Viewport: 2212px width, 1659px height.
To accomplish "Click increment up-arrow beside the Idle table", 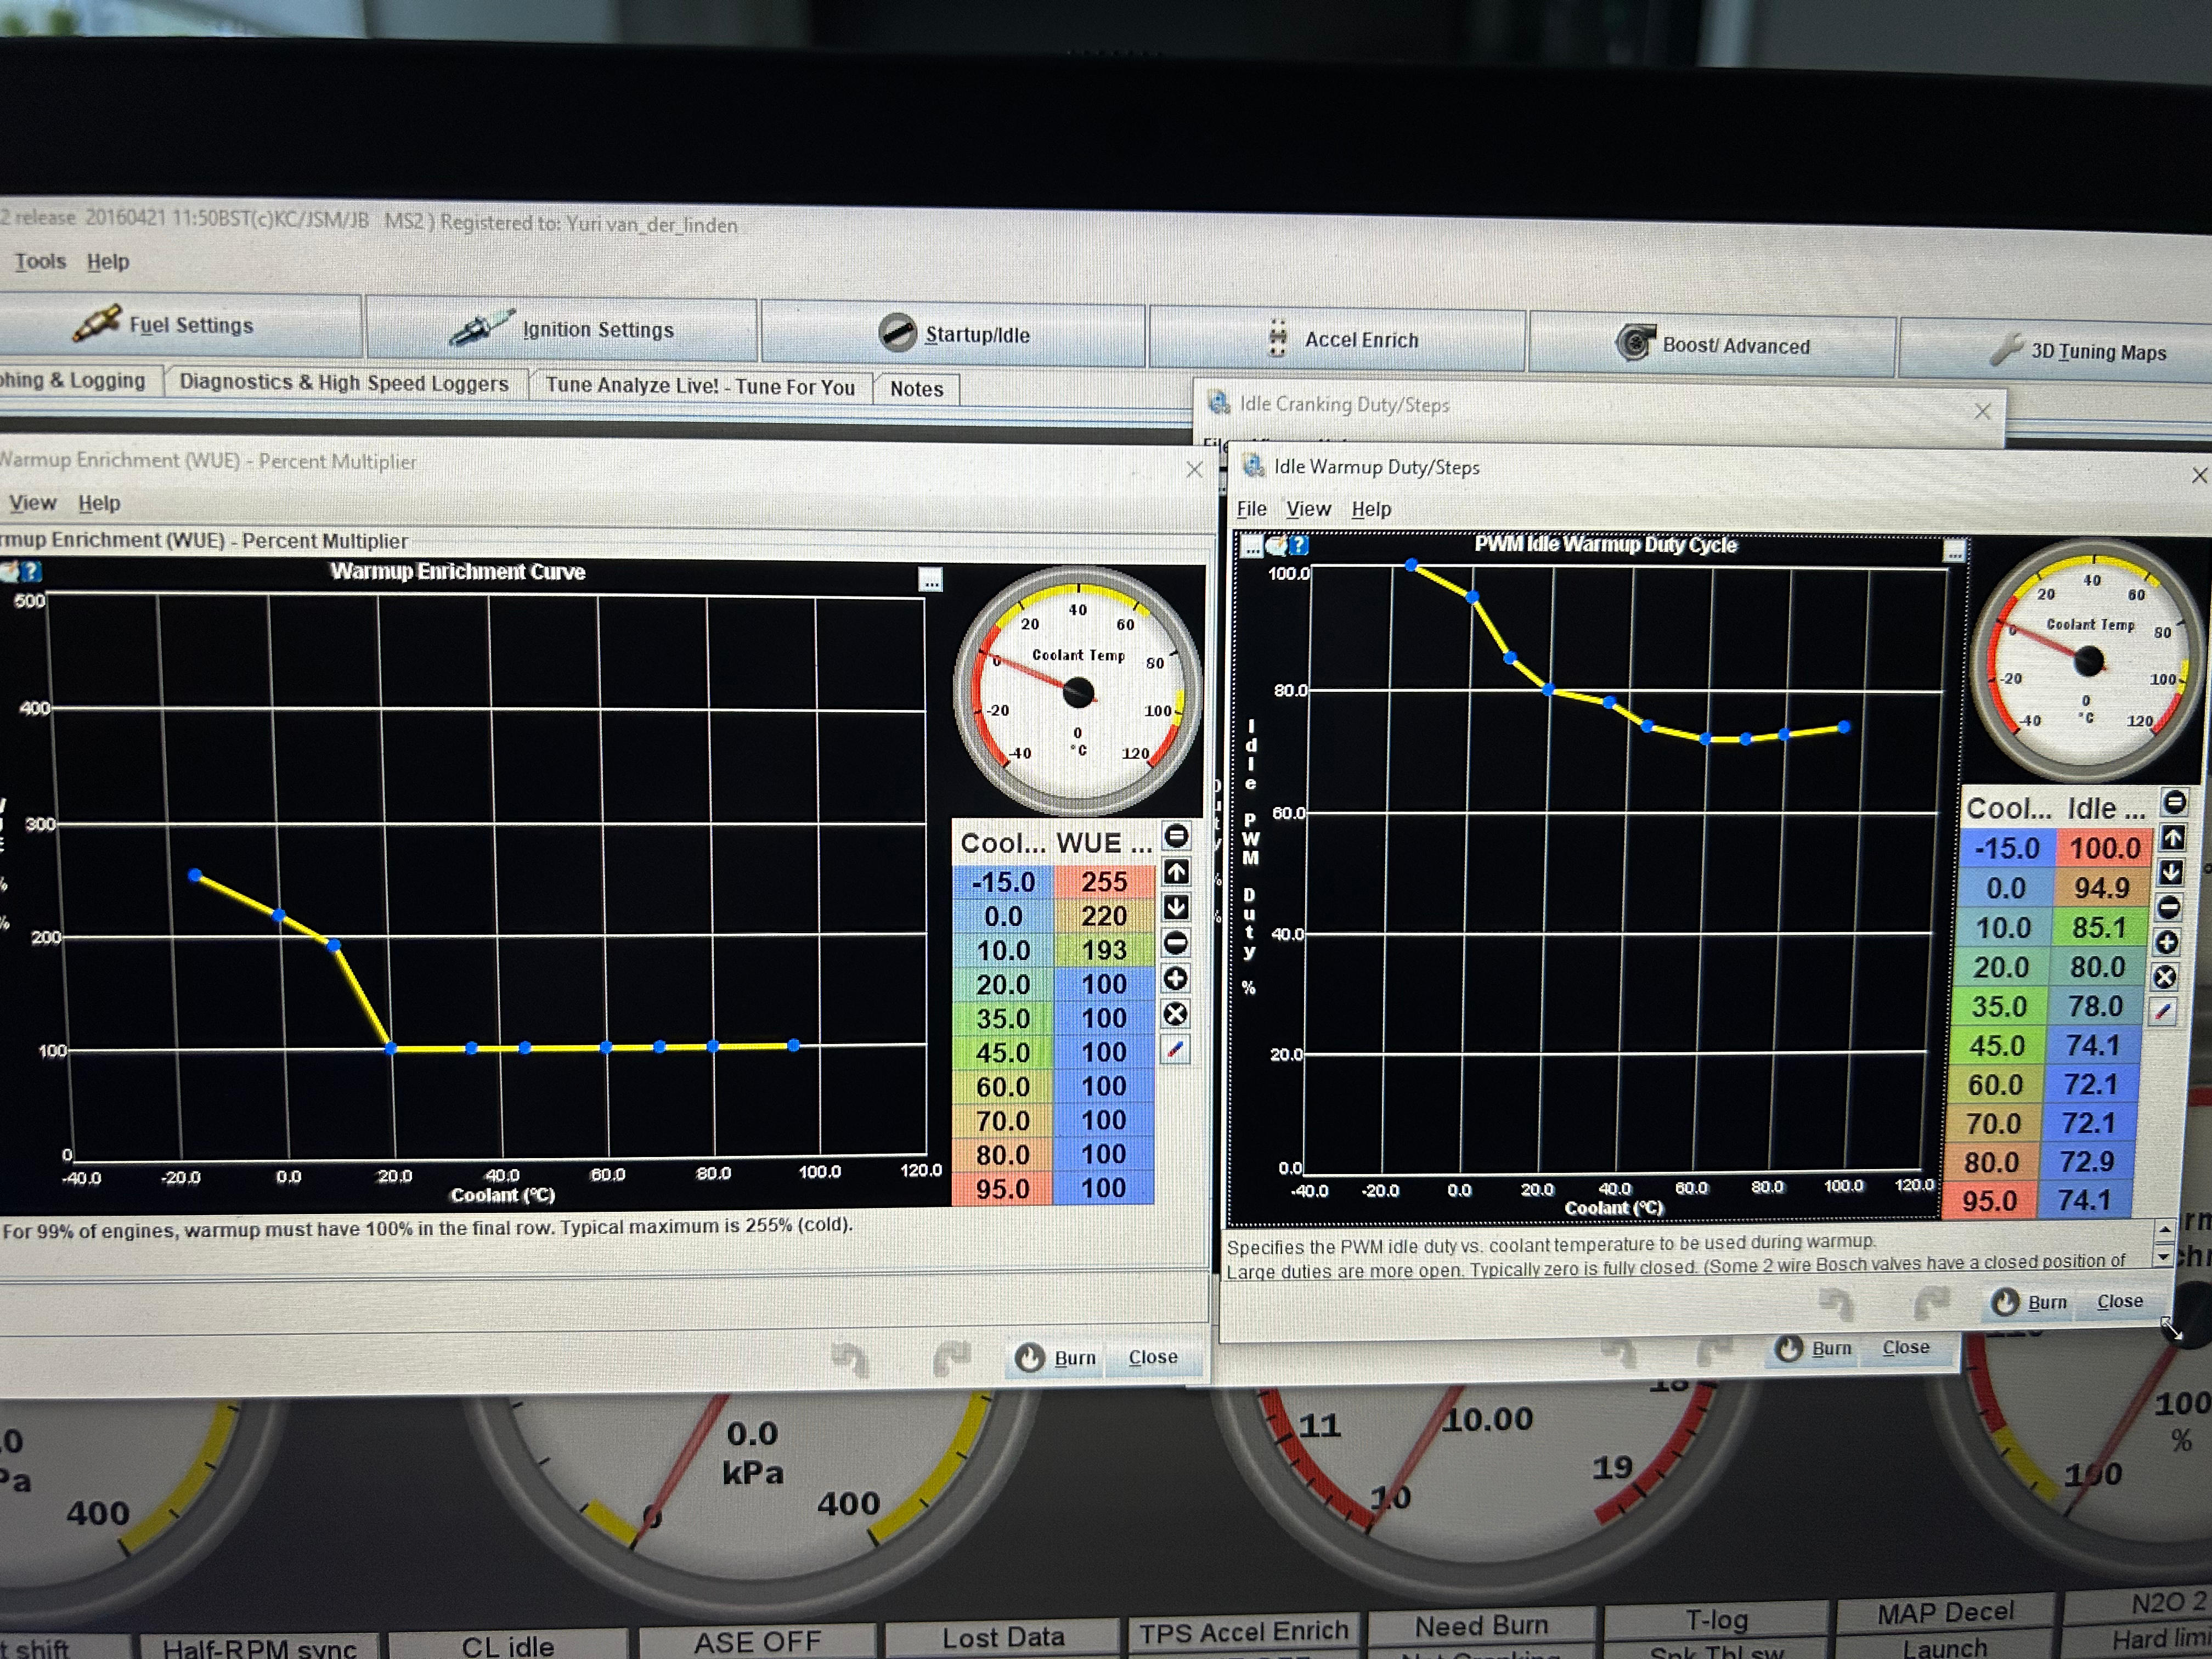I will tap(2172, 838).
